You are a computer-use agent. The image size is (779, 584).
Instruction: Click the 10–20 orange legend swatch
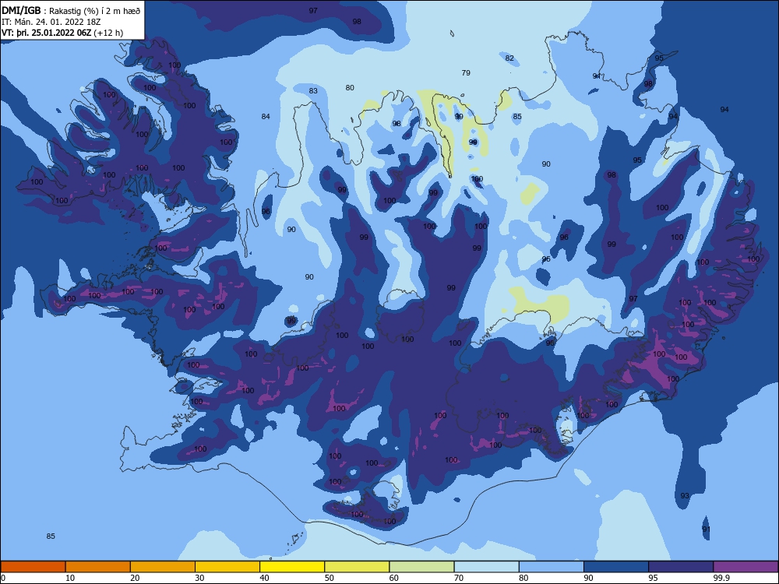[x=98, y=567]
